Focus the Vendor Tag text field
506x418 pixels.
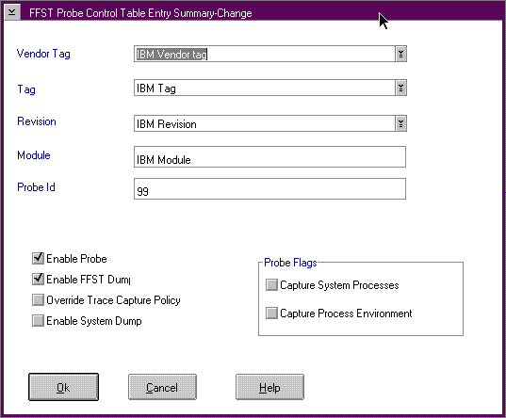264,54
